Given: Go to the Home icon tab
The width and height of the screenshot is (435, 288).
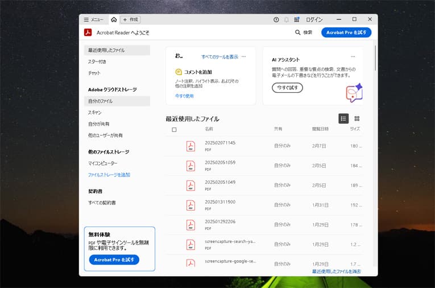Looking at the screenshot, I should [114, 19].
